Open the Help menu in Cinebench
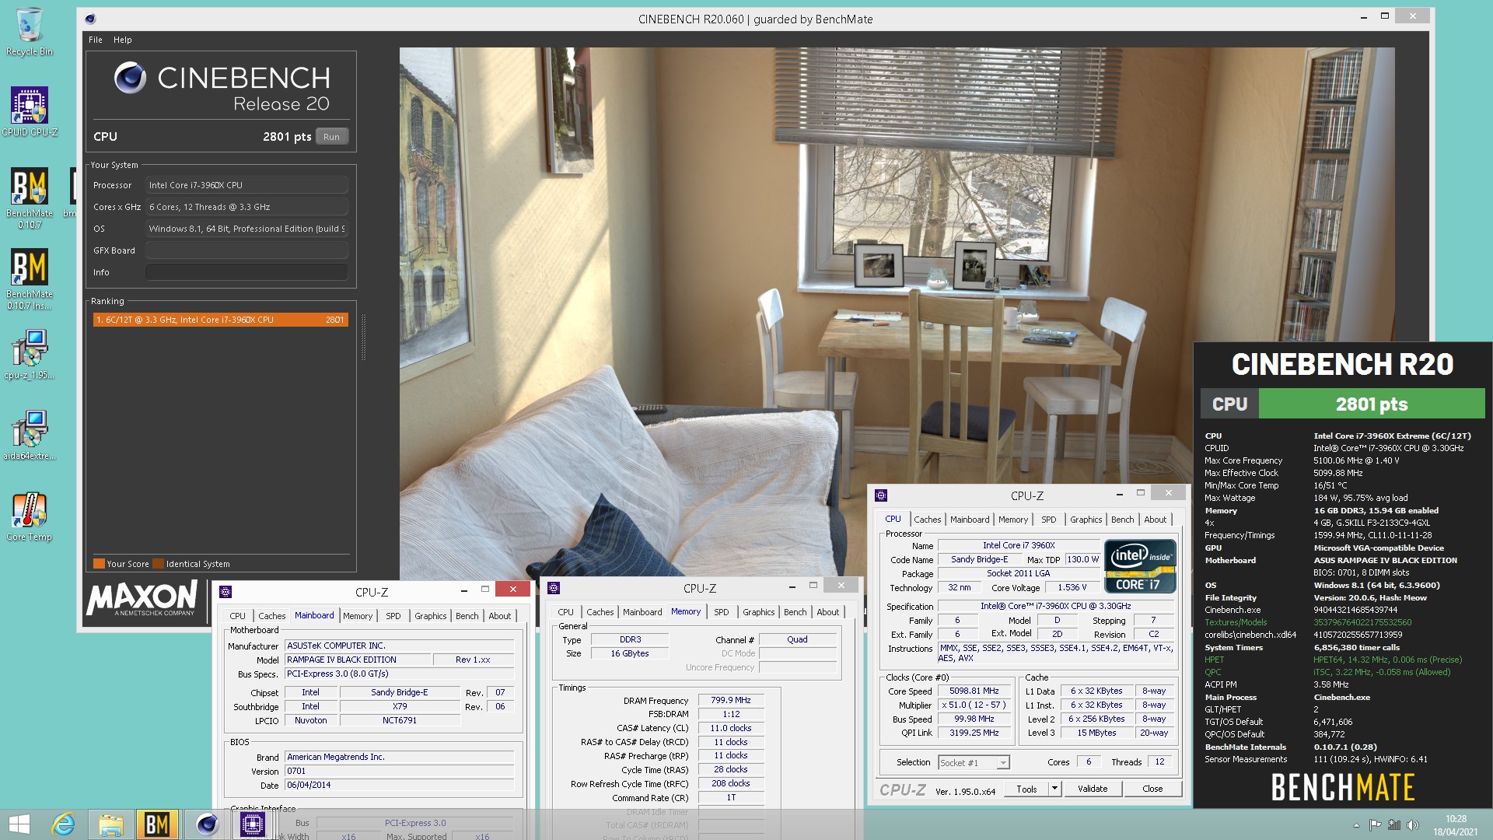The width and height of the screenshot is (1493, 840). pyautogui.click(x=123, y=40)
